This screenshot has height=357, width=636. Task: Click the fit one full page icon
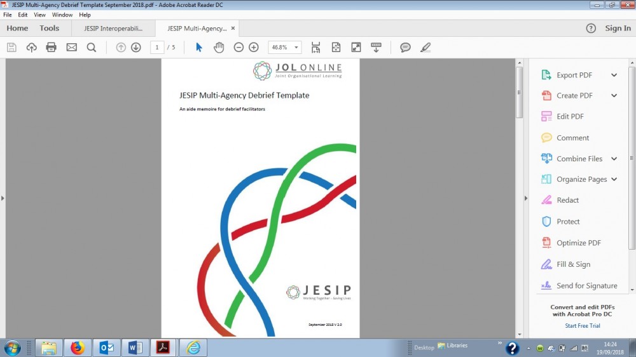tap(336, 48)
